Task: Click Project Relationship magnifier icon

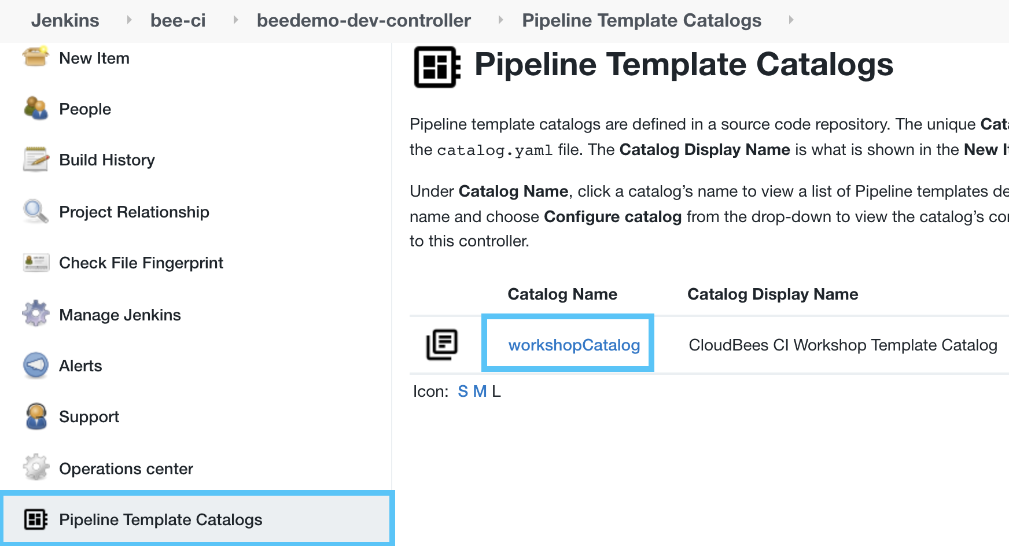Action: [x=35, y=211]
